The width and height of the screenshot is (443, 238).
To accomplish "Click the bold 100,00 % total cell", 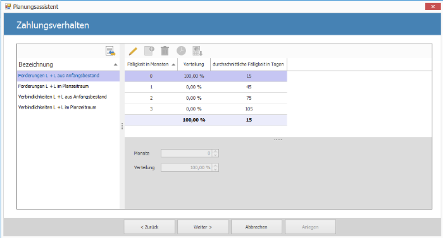I will point(194,120).
